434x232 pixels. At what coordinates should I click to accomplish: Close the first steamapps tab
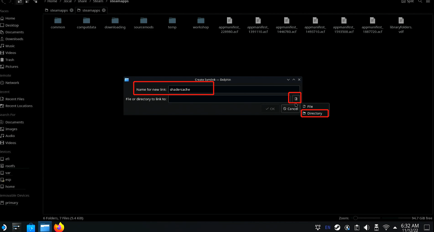[72, 10]
